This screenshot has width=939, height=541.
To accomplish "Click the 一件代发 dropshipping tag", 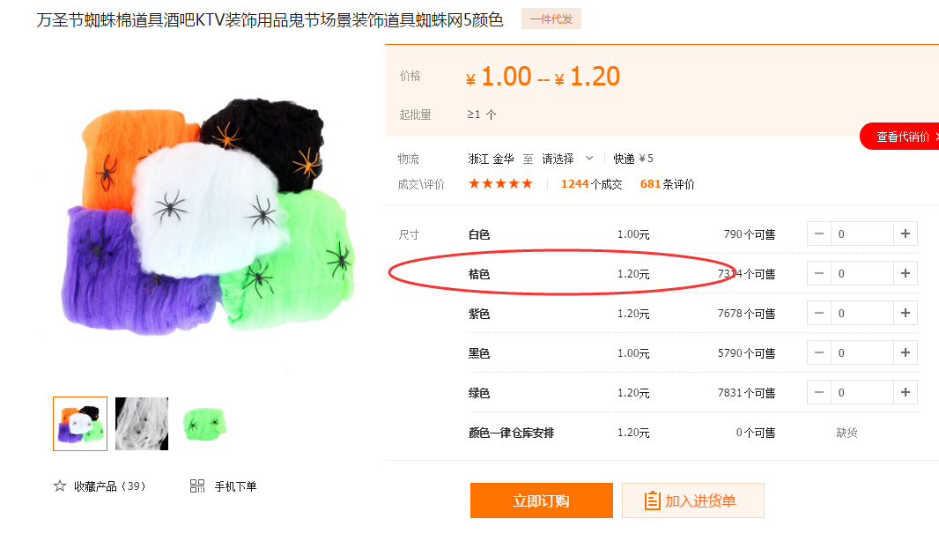I will tap(551, 19).
